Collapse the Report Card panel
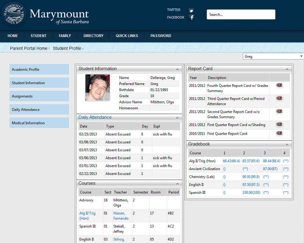 pos(287,69)
